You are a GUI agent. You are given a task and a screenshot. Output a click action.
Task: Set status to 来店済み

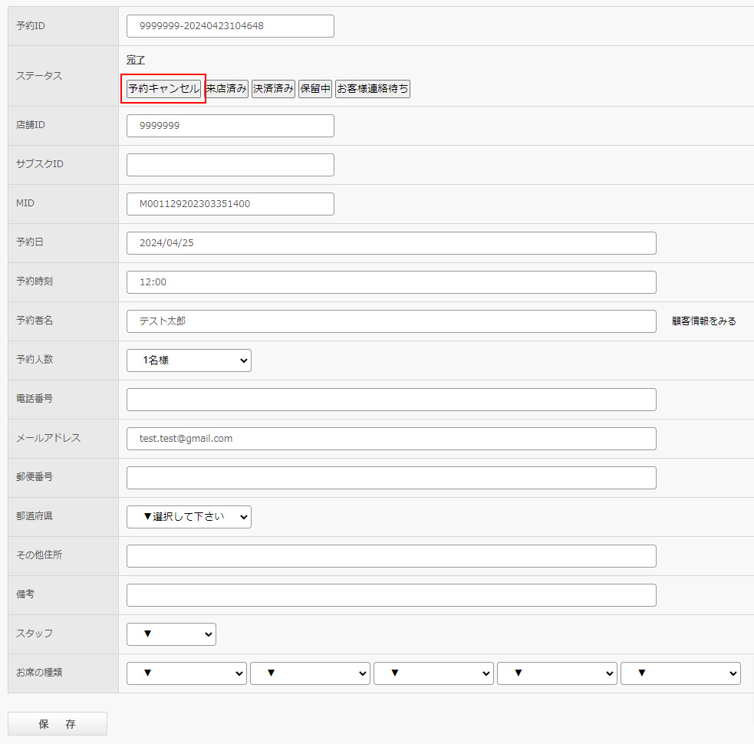pyautogui.click(x=226, y=89)
